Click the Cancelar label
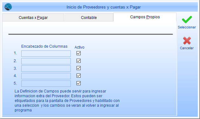The height and width of the screenshot is (119, 200). pos(187,48)
